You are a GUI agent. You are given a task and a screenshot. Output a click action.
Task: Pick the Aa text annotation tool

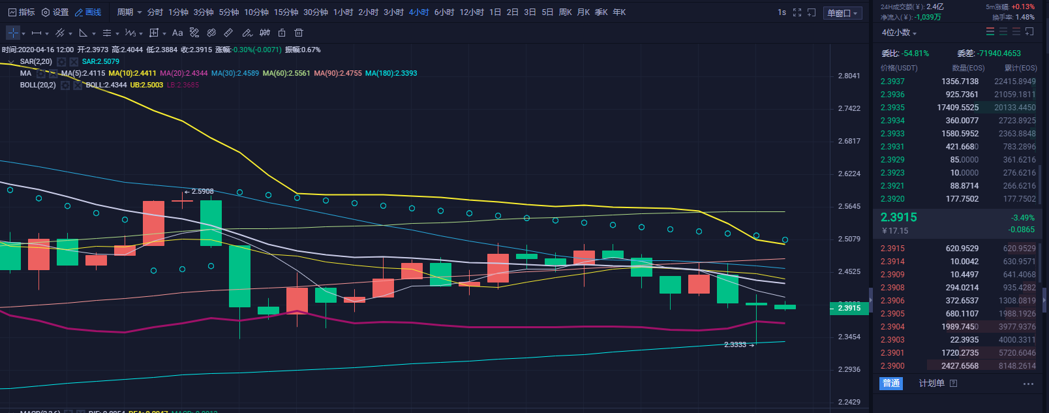pos(177,33)
